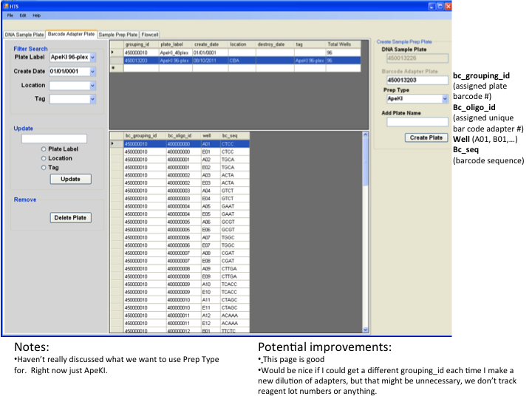Image resolution: width=532 pixels, height=399 pixels.
Task: Click the plate_label column header
Action: point(175,44)
